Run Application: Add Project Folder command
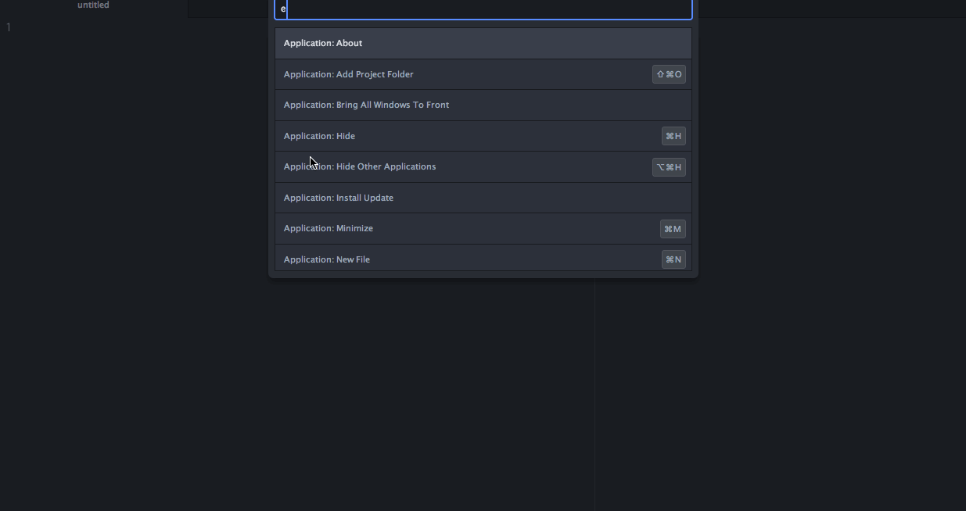The width and height of the screenshot is (966, 511). coord(349,74)
